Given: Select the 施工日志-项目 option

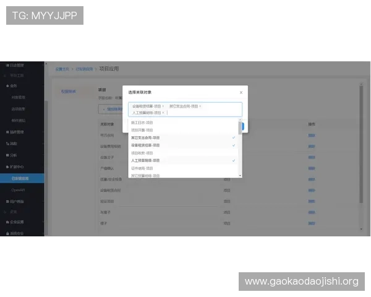Looking at the screenshot, I should (x=183, y=123).
